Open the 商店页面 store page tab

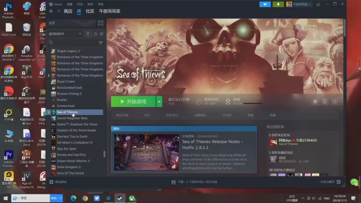pyautogui.click(x=122, y=115)
